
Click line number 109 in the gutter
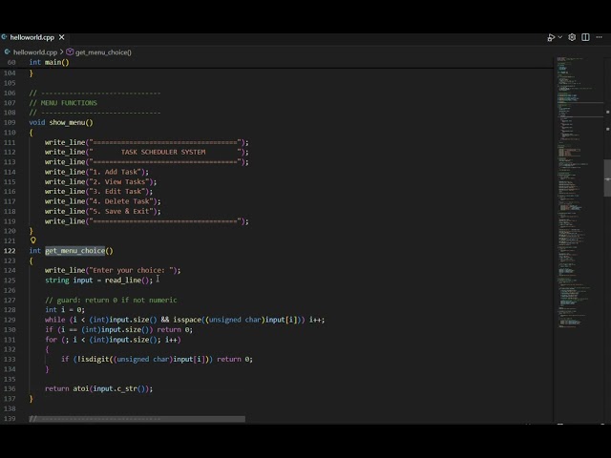click(x=10, y=123)
